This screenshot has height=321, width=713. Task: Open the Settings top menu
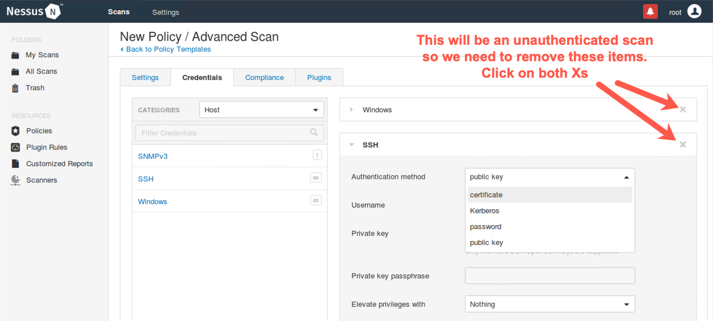[166, 12]
